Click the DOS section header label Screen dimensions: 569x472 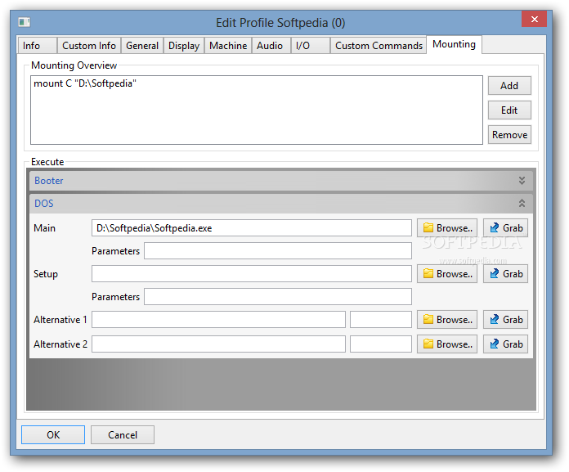tap(44, 204)
